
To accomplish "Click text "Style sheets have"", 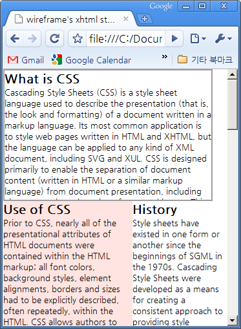I will [166, 224].
